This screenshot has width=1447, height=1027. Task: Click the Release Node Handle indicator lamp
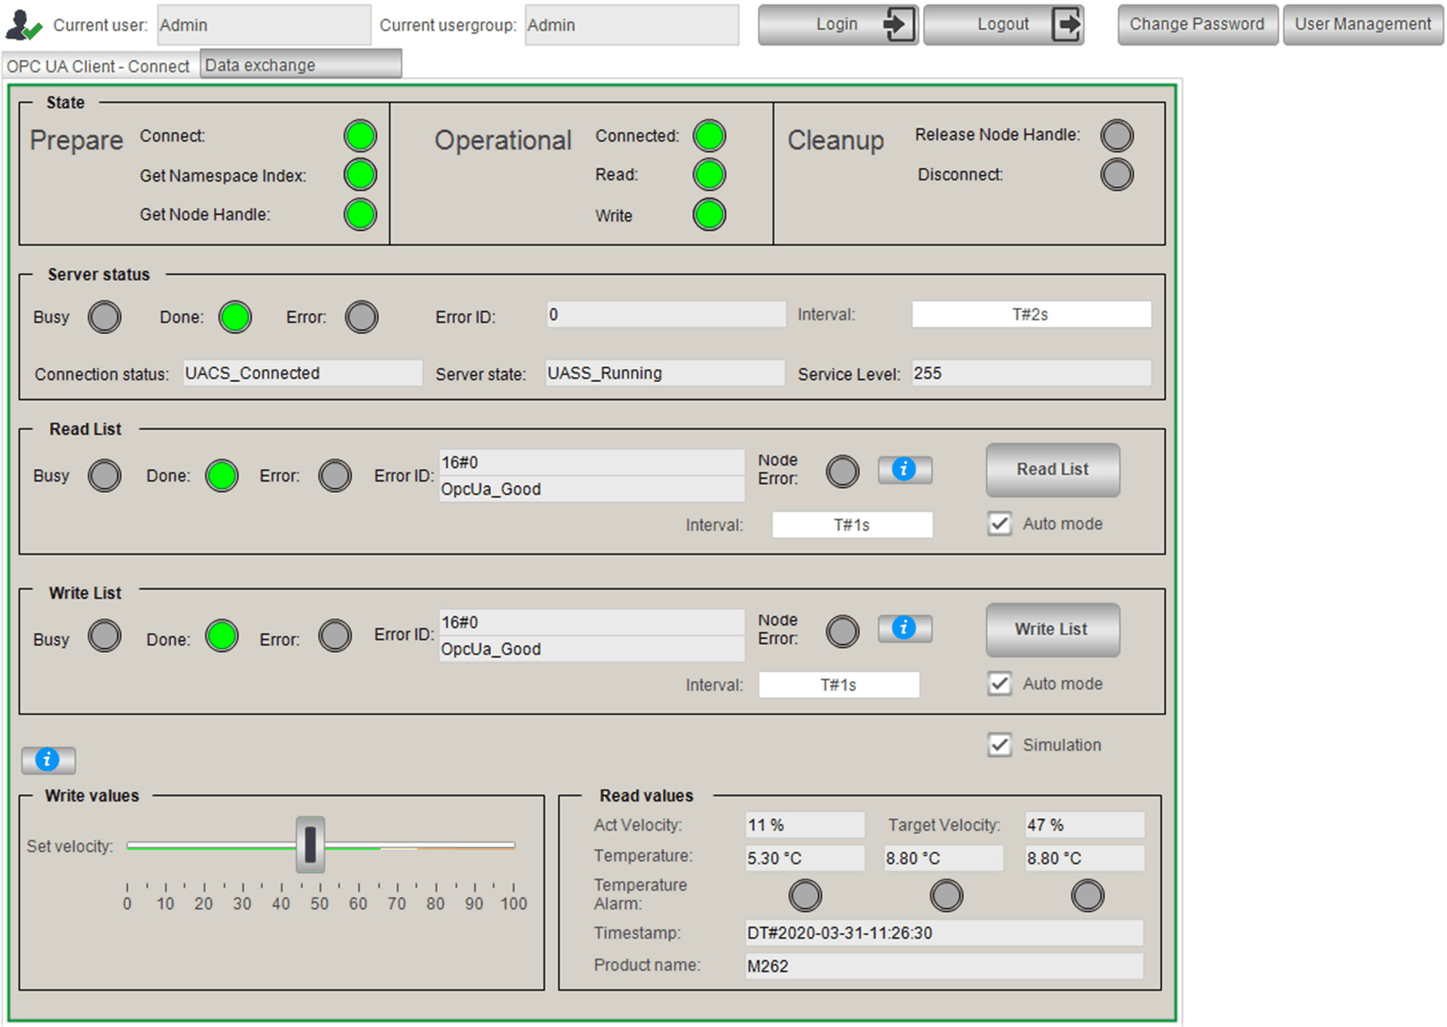(x=1116, y=135)
